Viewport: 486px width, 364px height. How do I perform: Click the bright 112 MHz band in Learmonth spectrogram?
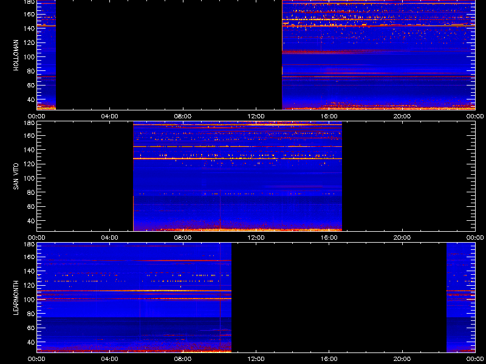tap(134, 291)
